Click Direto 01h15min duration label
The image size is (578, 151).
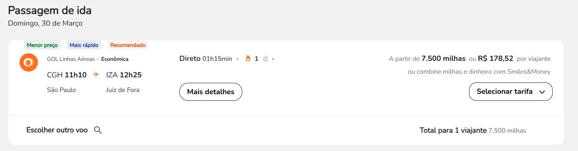point(206,59)
